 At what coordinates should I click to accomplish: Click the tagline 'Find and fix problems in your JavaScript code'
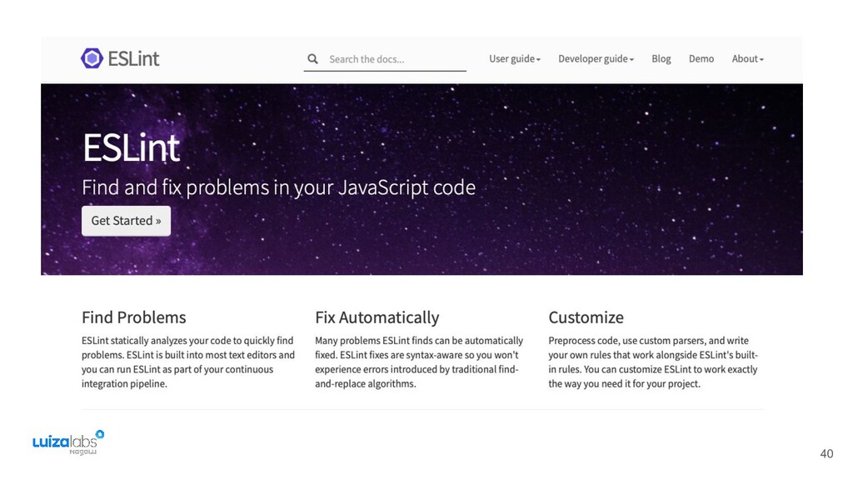pyautogui.click(x=278, y=187)
